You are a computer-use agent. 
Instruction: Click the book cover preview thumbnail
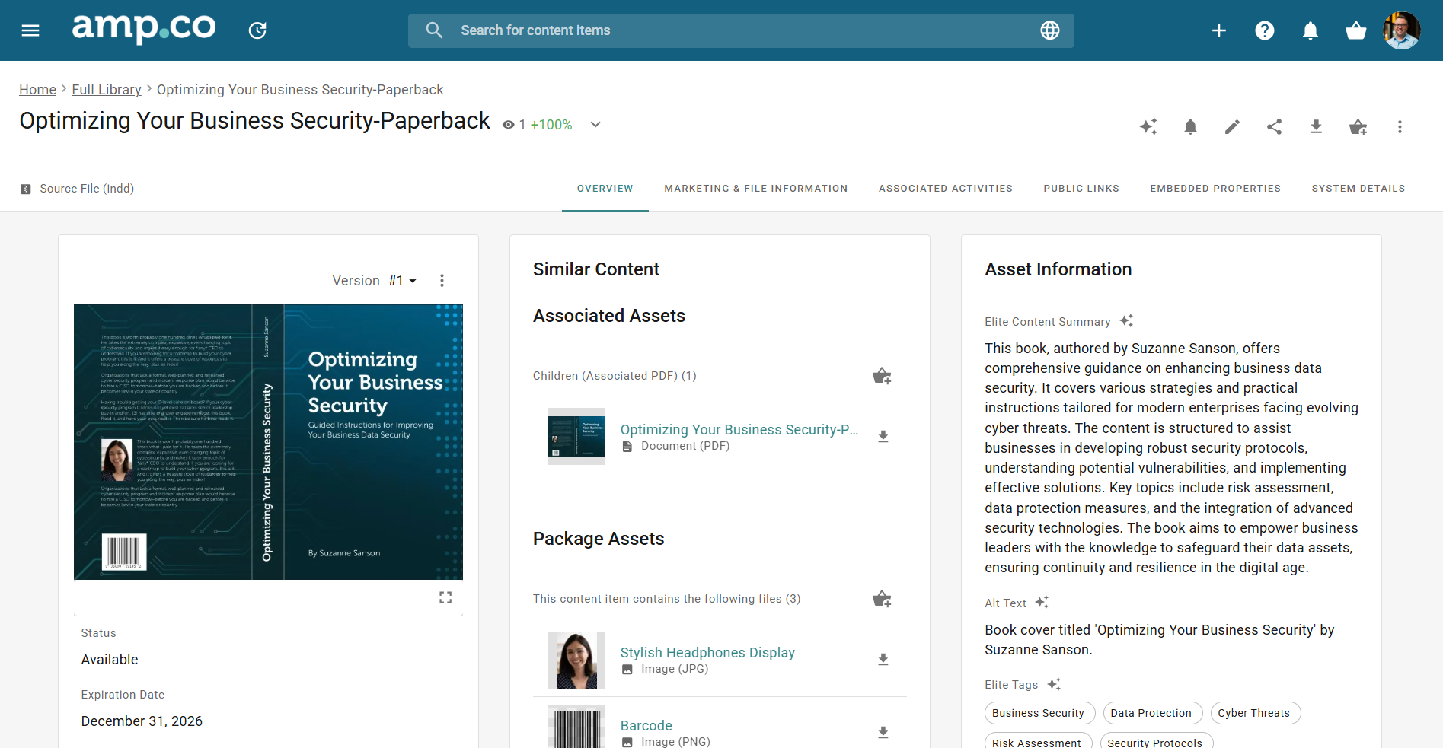268,442
